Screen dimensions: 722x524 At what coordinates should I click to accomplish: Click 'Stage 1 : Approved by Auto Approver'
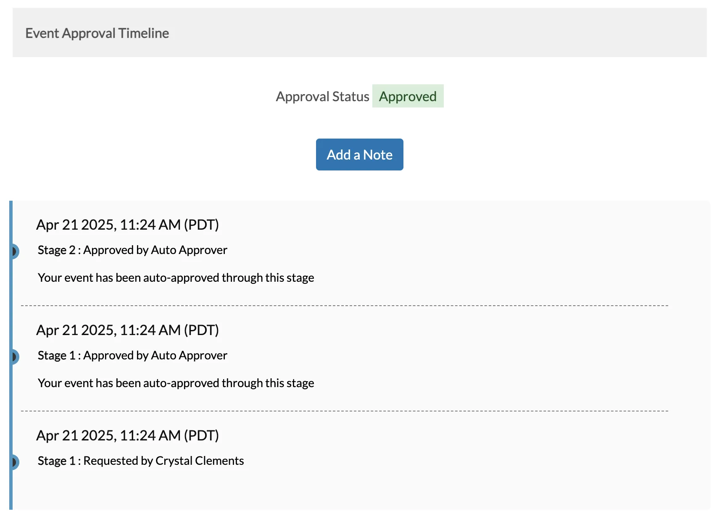point(132,355)
